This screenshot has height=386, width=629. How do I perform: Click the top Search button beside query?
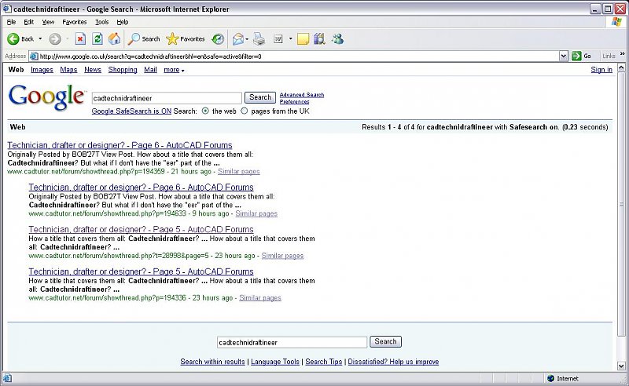coord(259,98)
